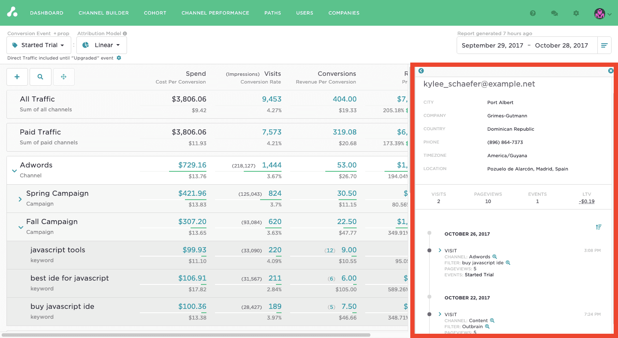The width and height of the screenshot is (618, 338).
Task: Open the chat messages icon
Action: click(x=554, y=13)
